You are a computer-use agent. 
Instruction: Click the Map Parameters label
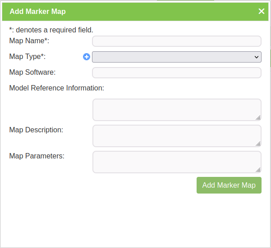[37, 156]
